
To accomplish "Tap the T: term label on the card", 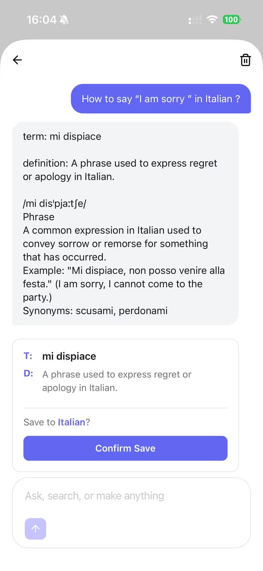I will 28,356.
